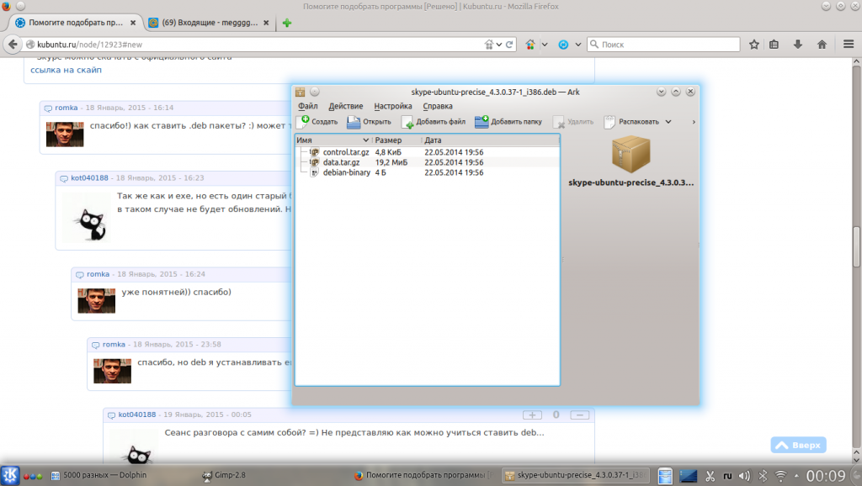Click Добавить файл in the Ark toolbar
Image resolution: width=862 pixels, height=486 pixels.
point(434,122)
